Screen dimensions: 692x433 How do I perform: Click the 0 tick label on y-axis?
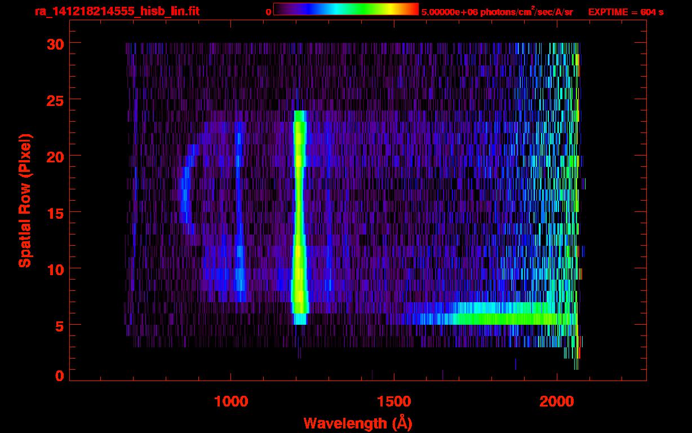tap(60, 375)
